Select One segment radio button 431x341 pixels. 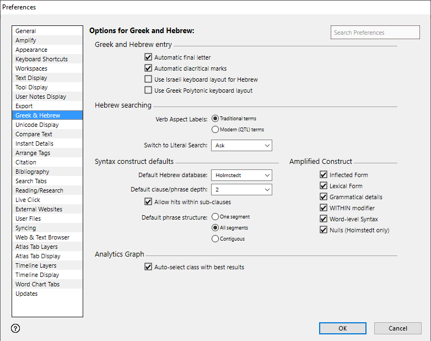[215, 217]
